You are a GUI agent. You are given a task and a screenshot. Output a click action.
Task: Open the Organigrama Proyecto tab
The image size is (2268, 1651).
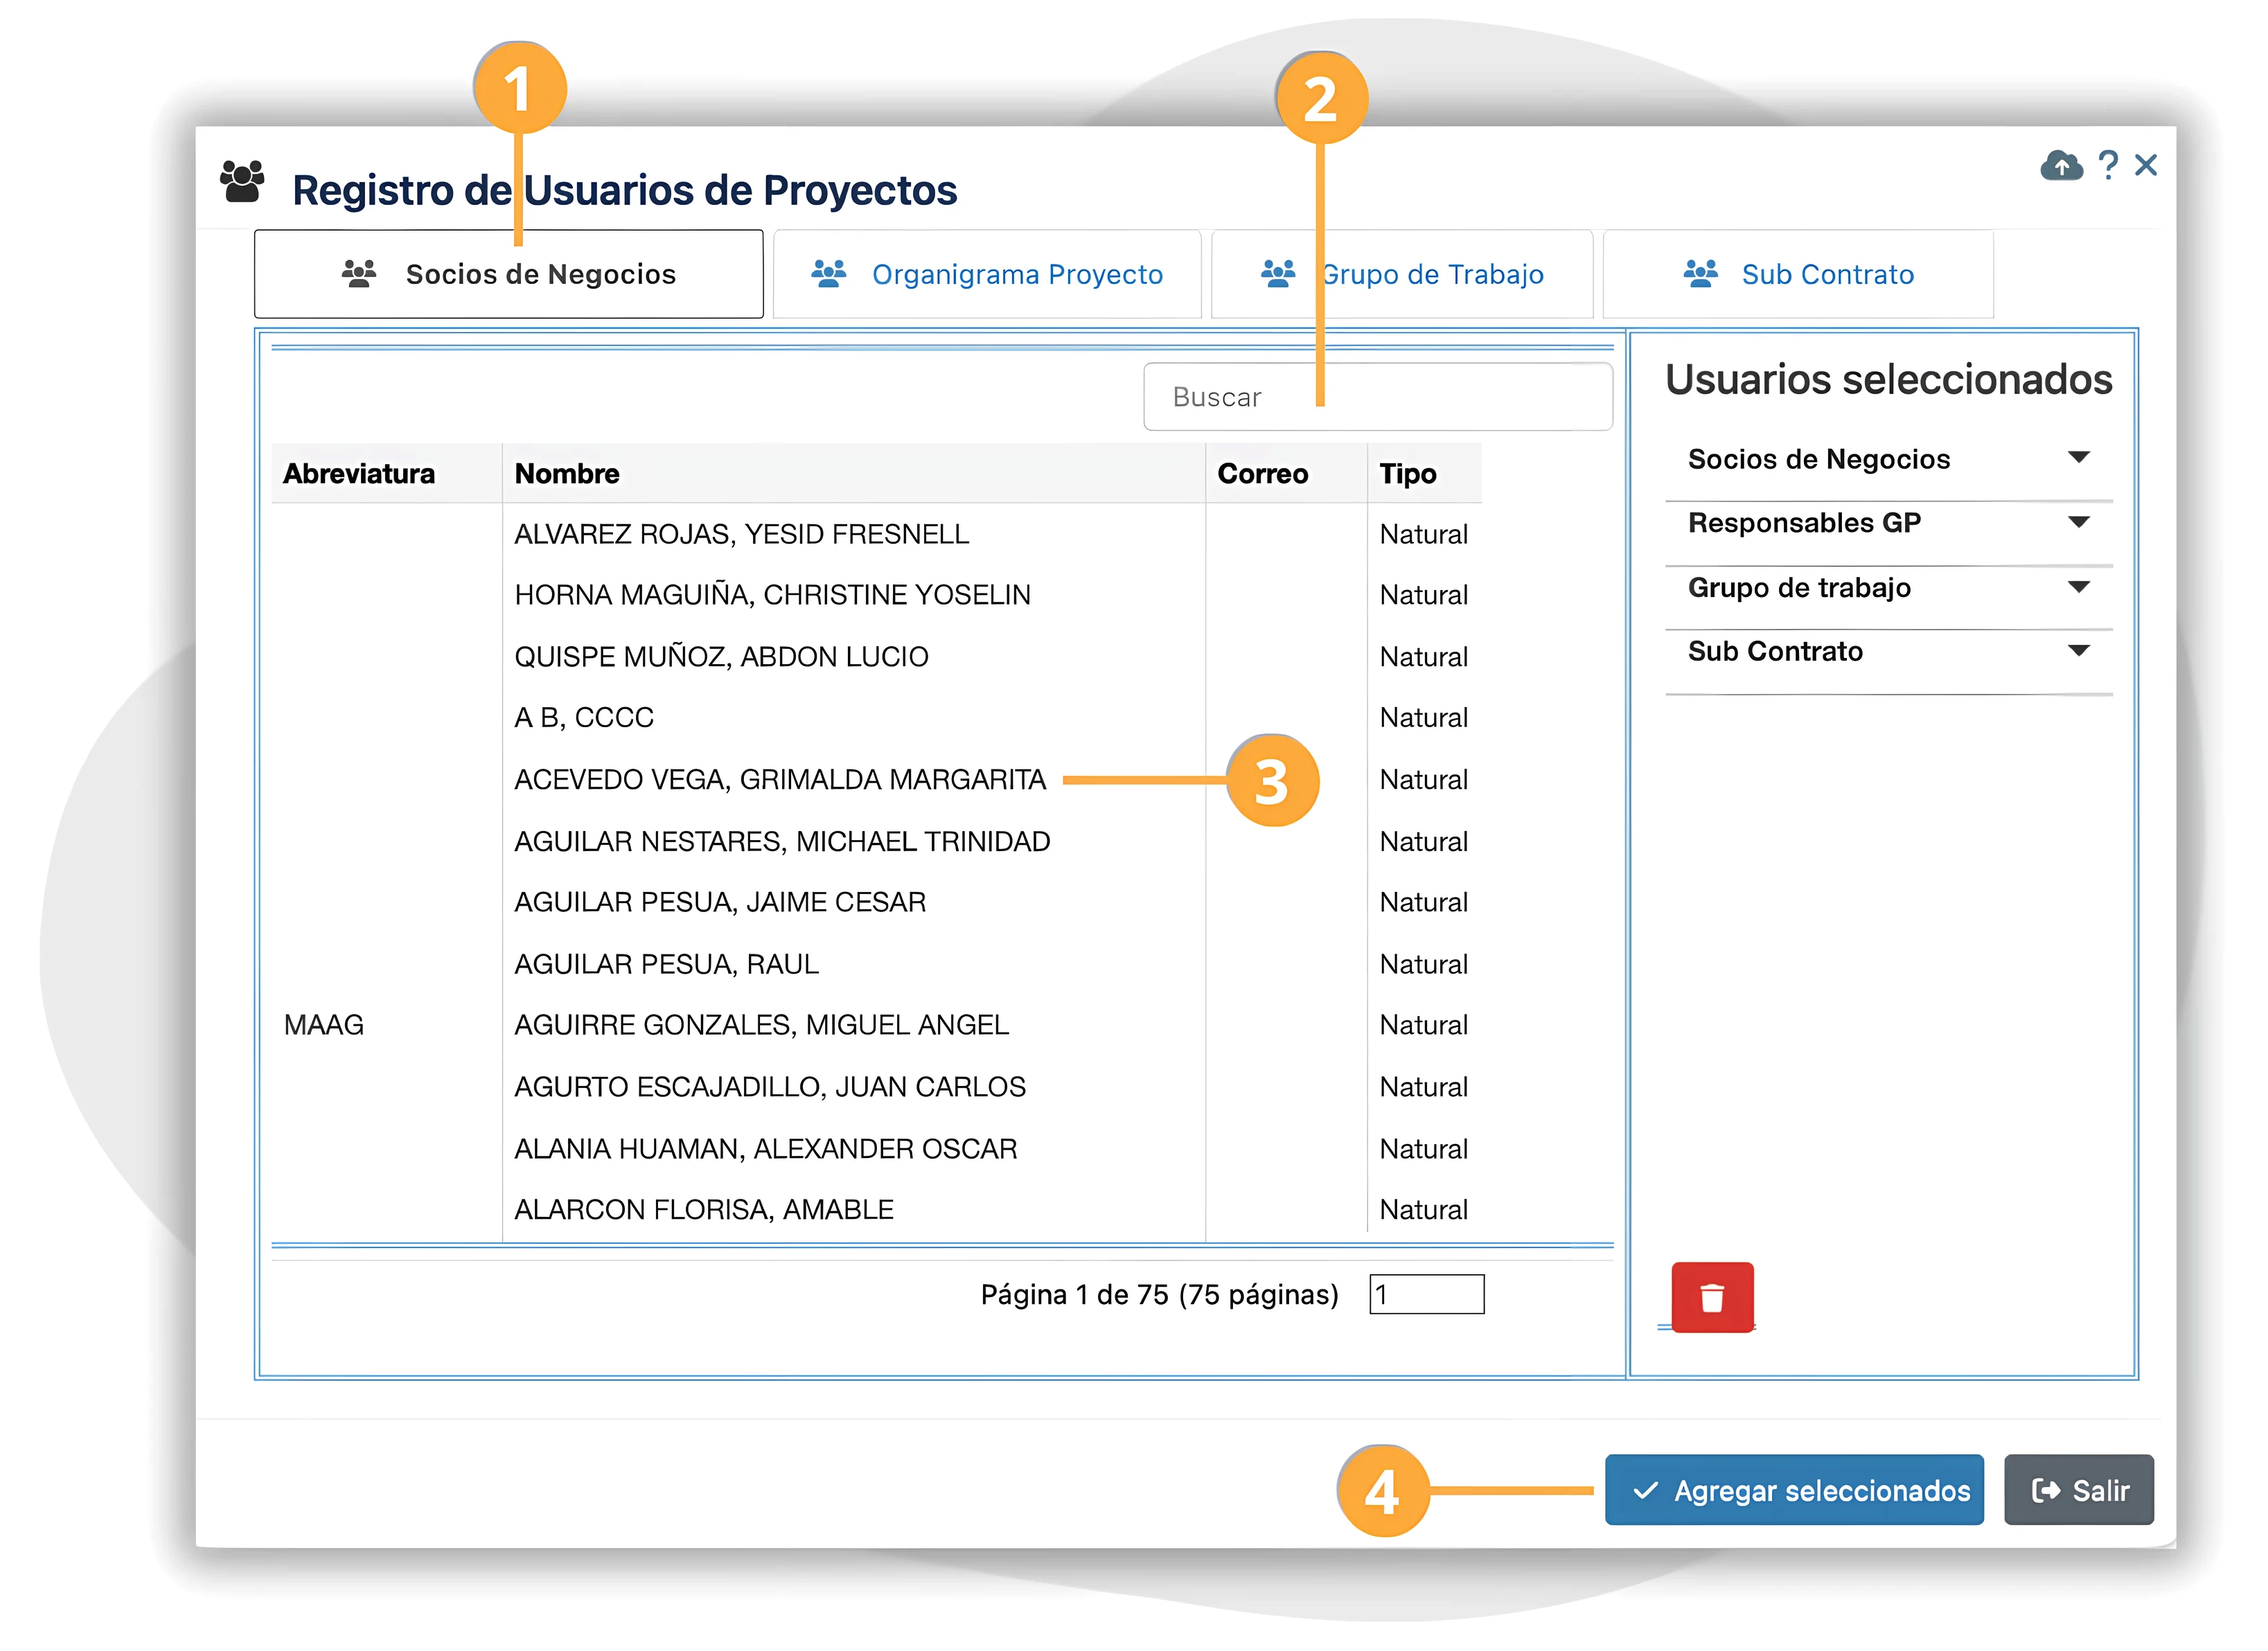[987, 274]
